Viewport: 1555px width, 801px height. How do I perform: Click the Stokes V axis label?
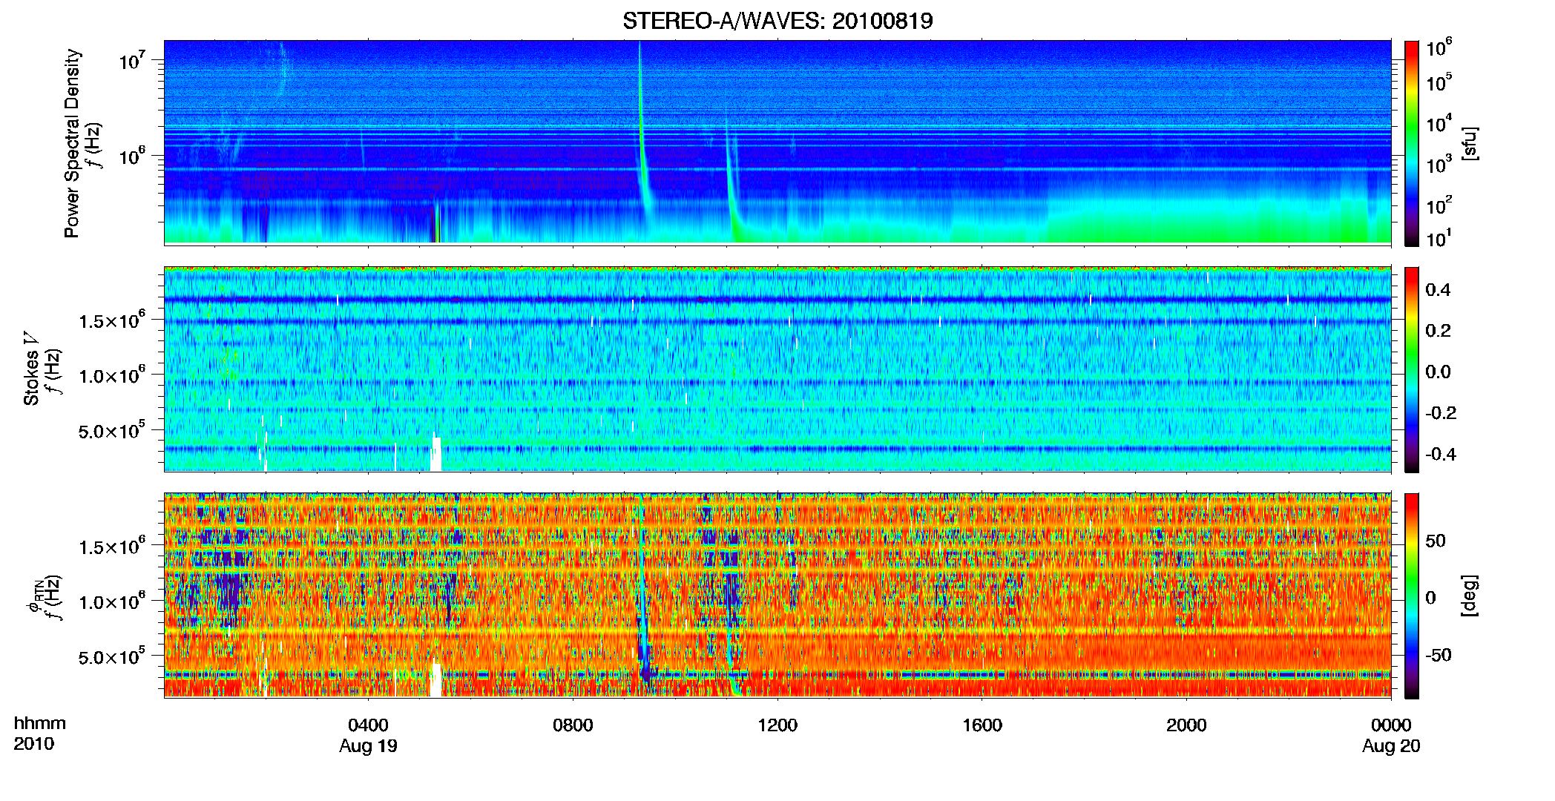coord(31,369)
